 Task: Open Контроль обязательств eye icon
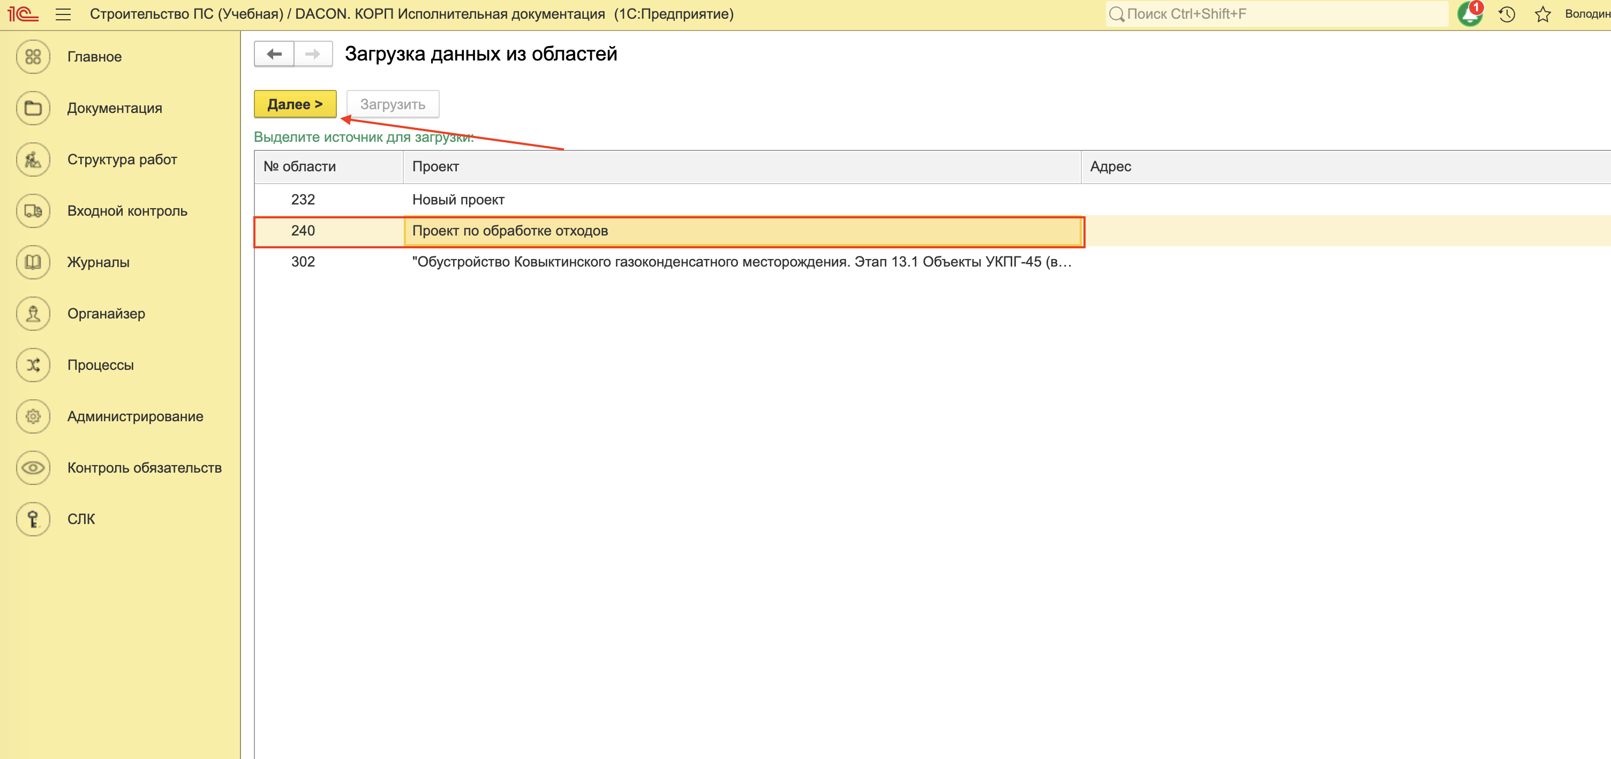pos(33,468)
